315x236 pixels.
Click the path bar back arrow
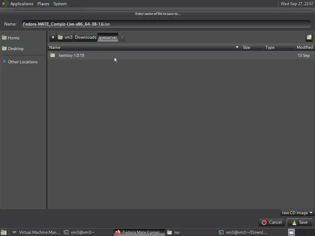[53, 37]
